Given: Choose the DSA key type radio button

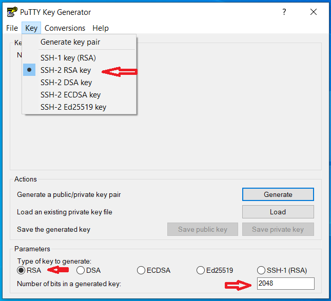Looking at the screenshot, I should [81, 270].
